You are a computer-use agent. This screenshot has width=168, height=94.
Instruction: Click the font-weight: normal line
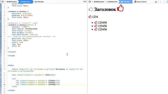click(22, 33)
